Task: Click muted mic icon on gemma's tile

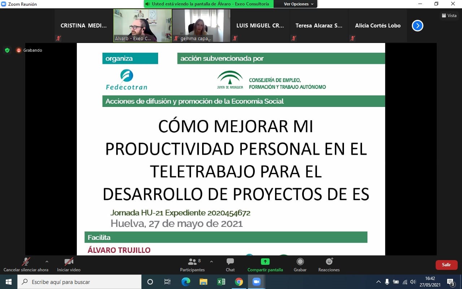Action: 176,38
